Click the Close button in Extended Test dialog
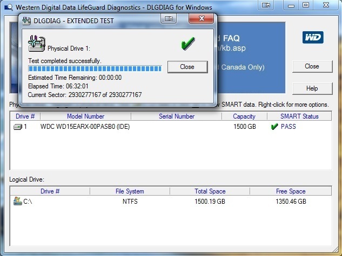 click(187, 67)
